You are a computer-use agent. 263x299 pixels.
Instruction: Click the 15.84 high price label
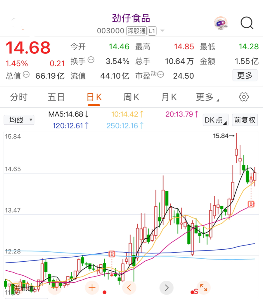coord(224,136)
